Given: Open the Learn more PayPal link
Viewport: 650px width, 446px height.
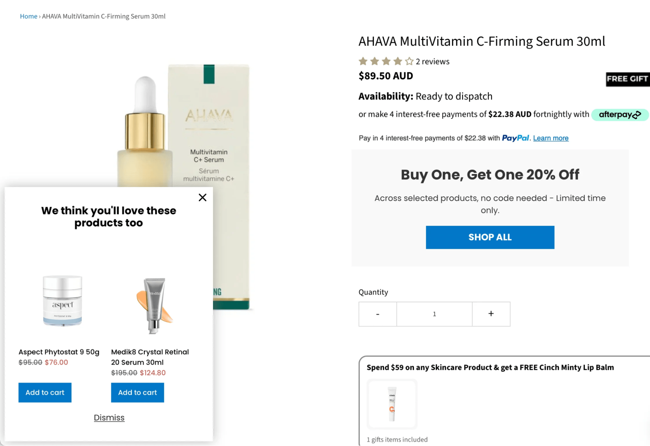Looking at the screenshot, I should [x=551, y=138].
